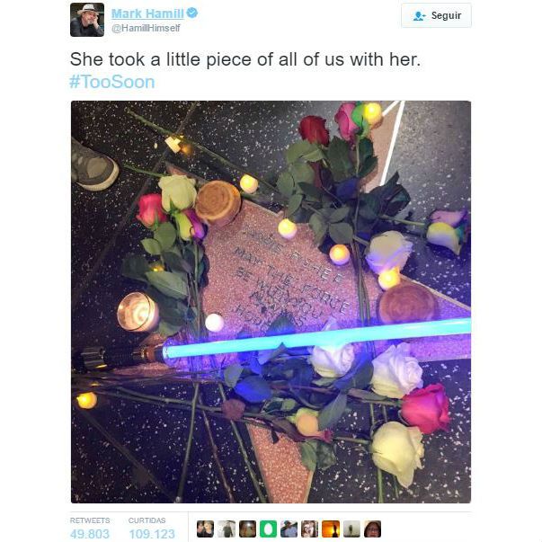Open the avatar of man in cap
Screen dimensions: 542x542
289,529
